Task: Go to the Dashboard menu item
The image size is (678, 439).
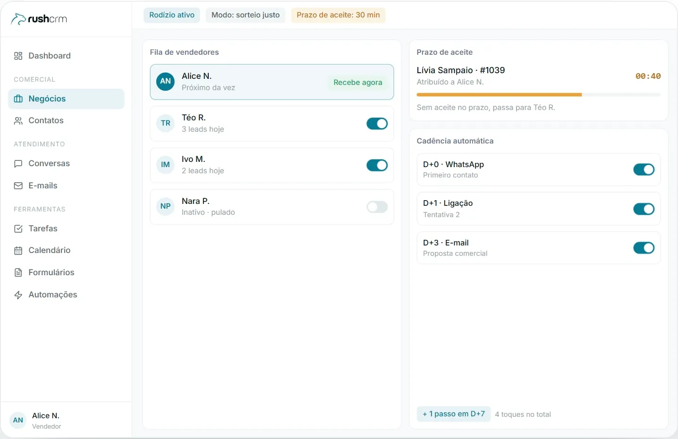Action: (x=66, y=56)
